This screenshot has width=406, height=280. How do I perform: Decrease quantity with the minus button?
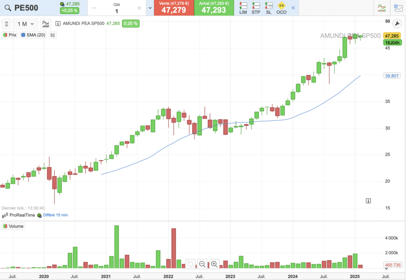(94, 8)
